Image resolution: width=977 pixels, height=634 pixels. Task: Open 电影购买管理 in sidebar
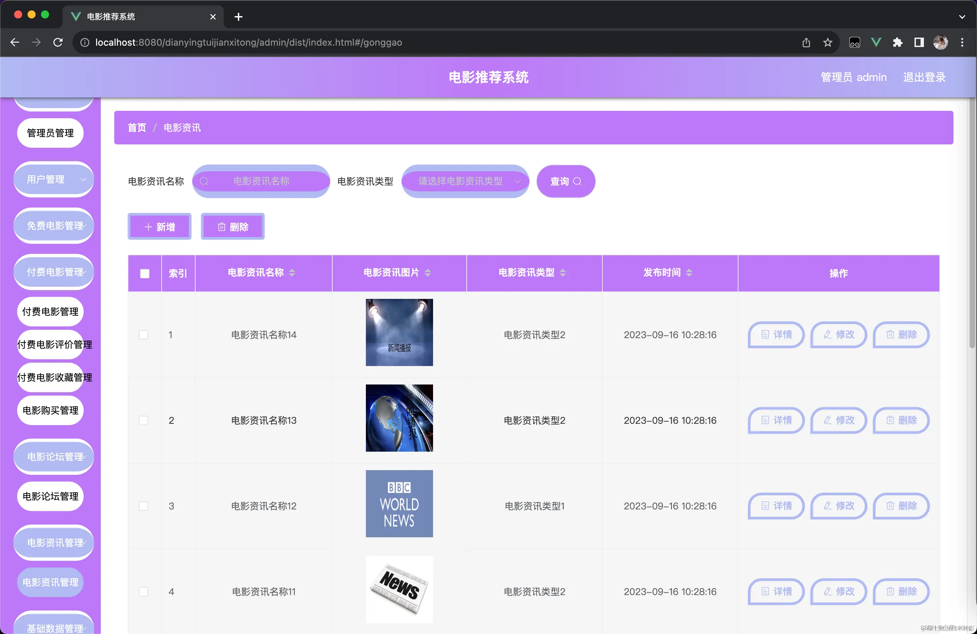(50, 410)
